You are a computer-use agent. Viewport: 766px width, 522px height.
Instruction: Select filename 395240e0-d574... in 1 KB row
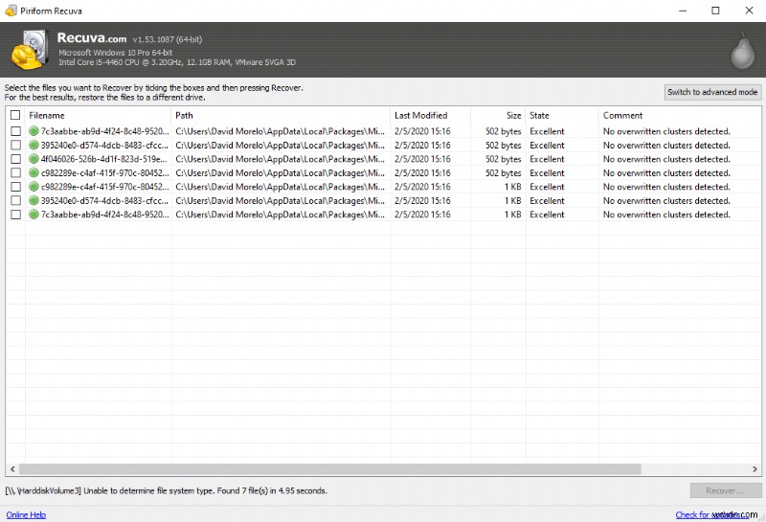coord(104,200)
